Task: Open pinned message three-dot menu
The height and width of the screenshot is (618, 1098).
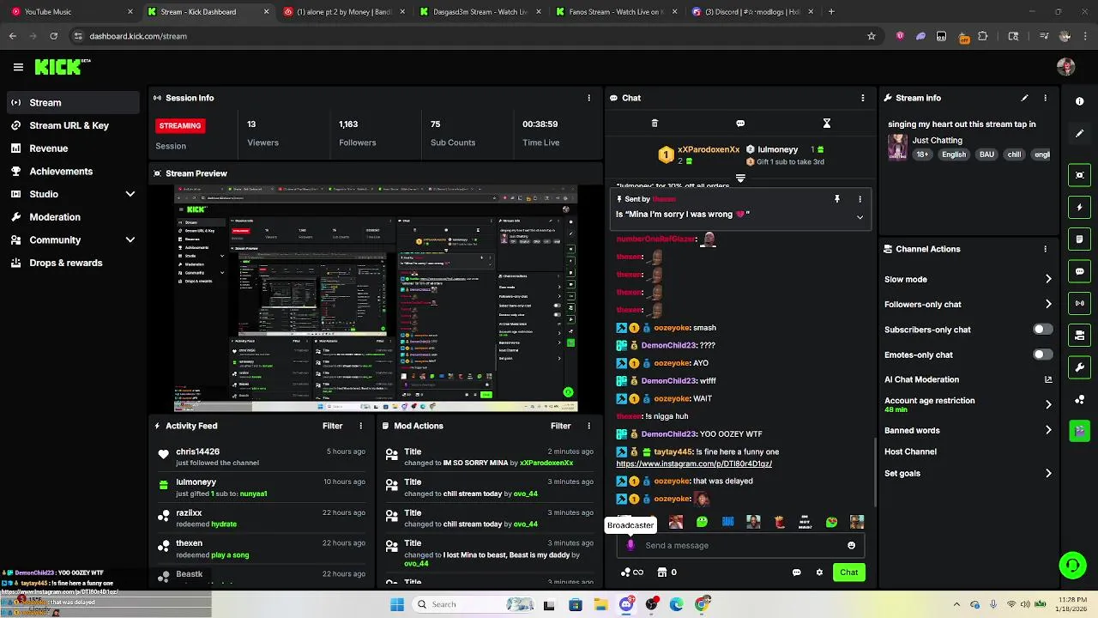Action: pyautogui.click(x=860, y=199)
